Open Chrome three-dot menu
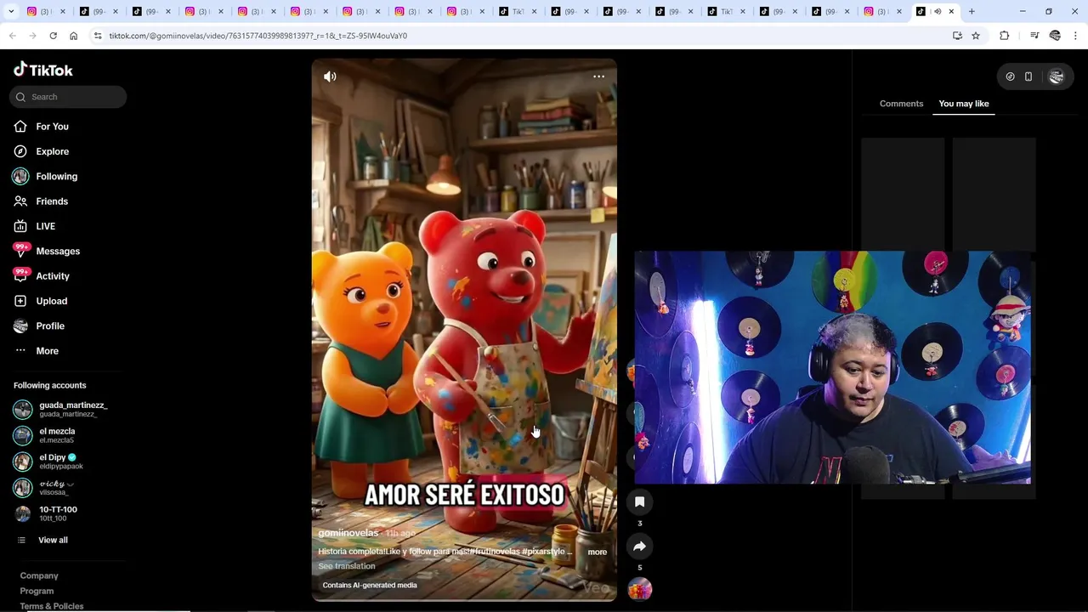The width and height of the screenshot is (1088, 612). pyautogui.click(x=1075, y=36)
